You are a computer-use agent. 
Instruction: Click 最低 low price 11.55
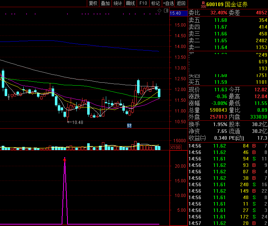click(261, 104)
